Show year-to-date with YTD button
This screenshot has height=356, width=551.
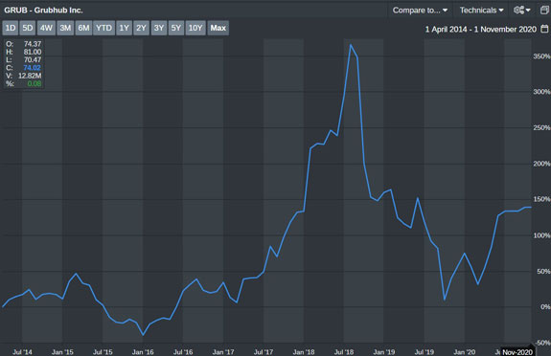104,28
